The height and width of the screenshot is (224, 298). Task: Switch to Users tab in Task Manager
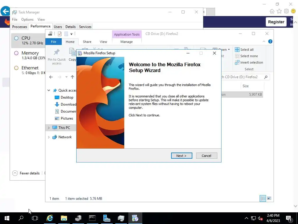click(x=58, y=27)
